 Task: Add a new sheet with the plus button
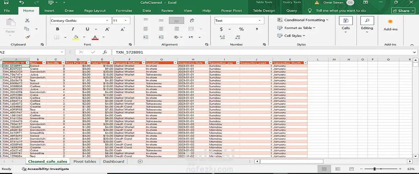[140, 161]
